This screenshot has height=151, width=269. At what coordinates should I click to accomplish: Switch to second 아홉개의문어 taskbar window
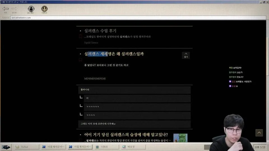pos(80,147)
